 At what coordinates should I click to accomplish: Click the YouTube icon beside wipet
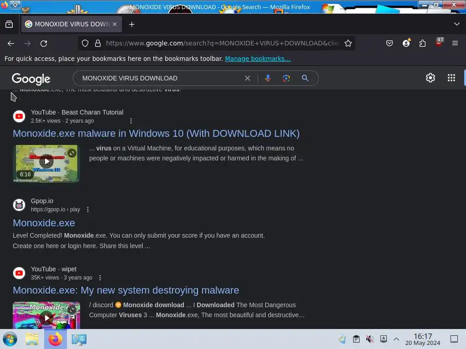(19, 273)
